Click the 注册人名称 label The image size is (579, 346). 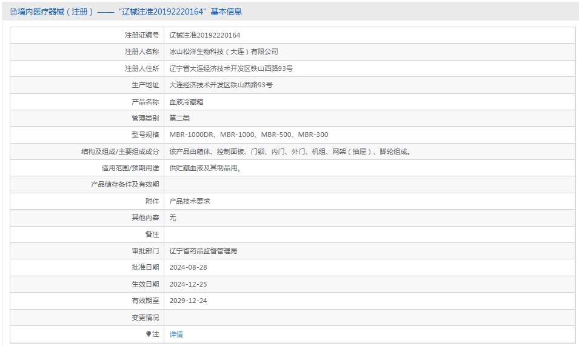142,52
